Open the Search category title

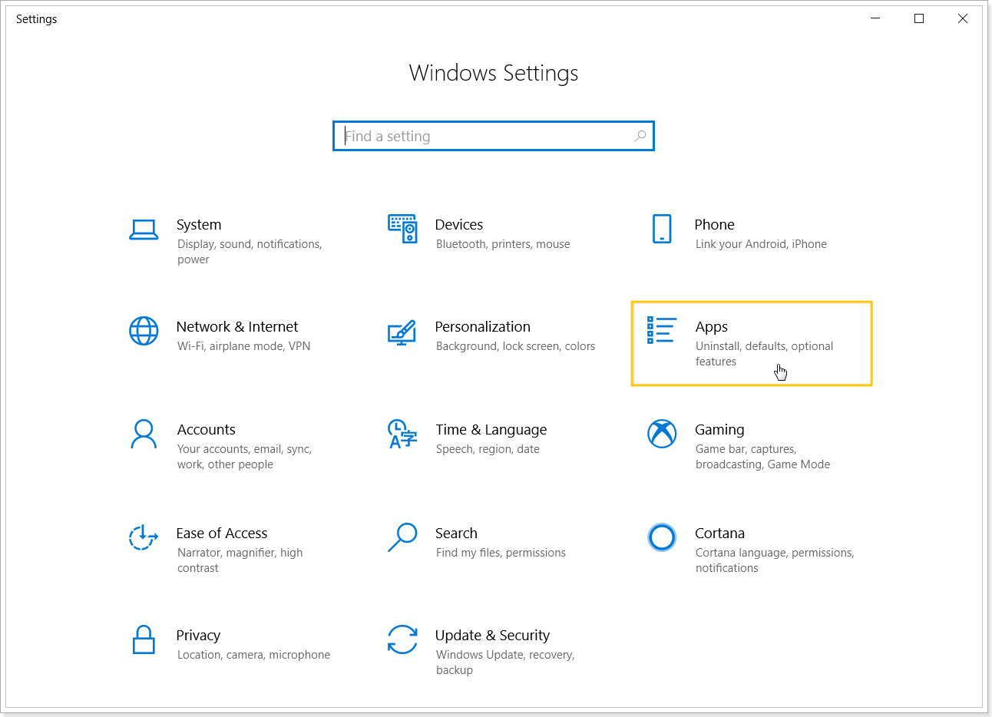point(456,533)
